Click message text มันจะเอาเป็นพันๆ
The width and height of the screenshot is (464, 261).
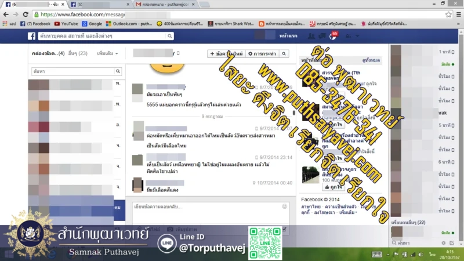pos(164,95)
